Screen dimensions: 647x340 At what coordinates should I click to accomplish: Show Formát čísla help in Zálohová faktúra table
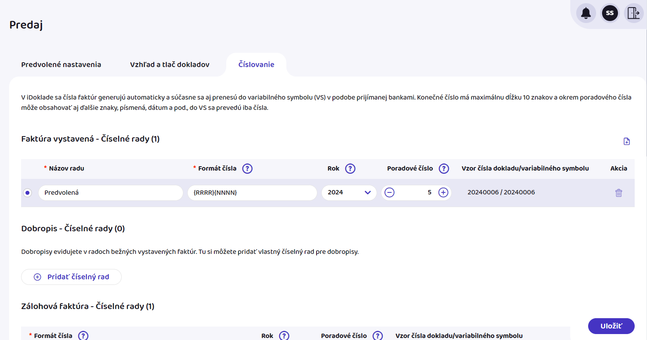tap(83, 336)
